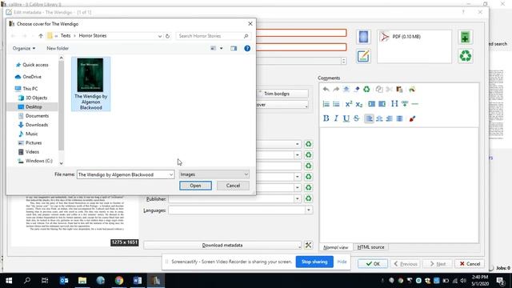Select OneDrive in navigation pane
Screen dimensions: 512x288
coord(32,77)
